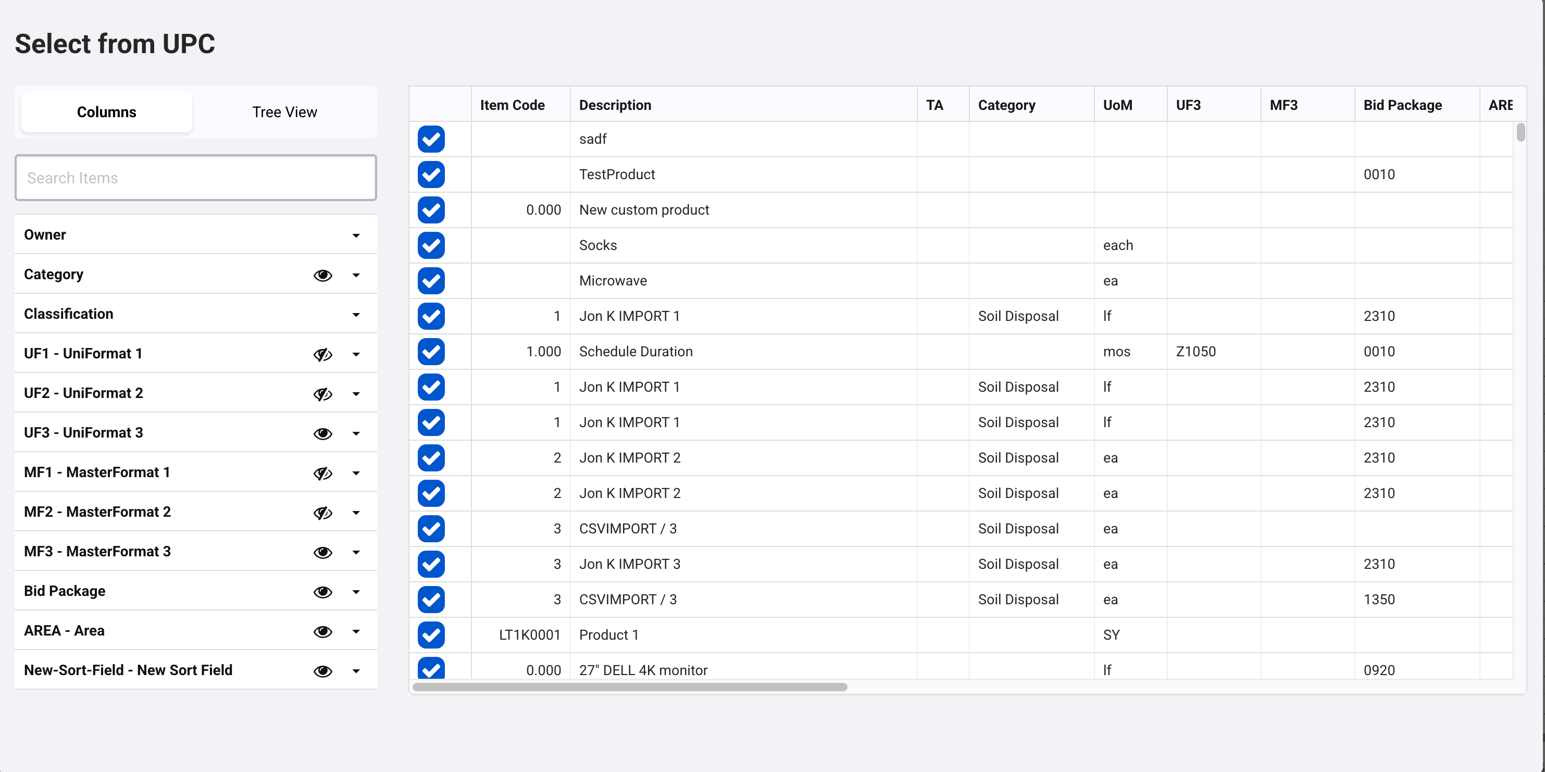Hide the UF3 - UniFormat 3 column

[322, 433]
